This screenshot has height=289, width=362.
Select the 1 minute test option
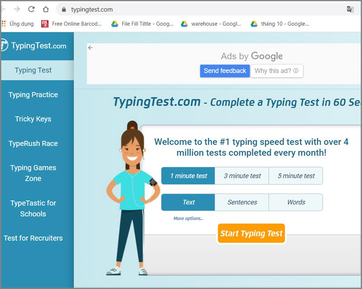point(188,176)
